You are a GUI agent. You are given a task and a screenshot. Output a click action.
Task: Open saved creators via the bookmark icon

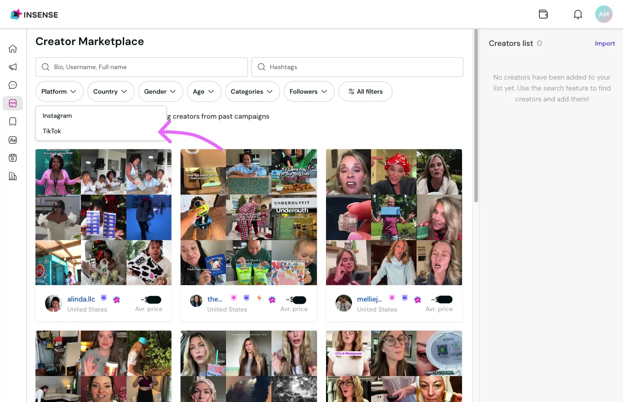(12, 121)
